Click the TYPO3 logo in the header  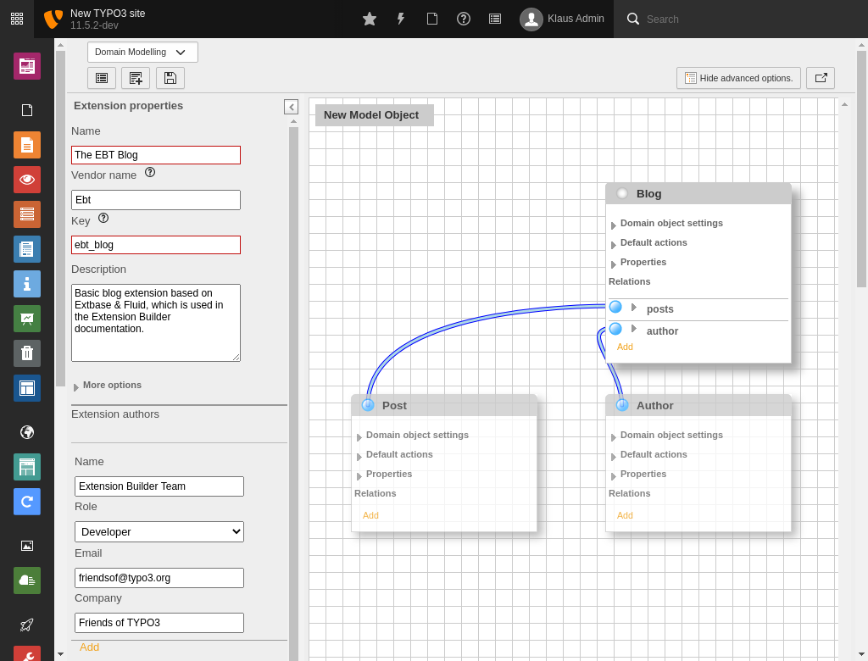pos(52,18)
